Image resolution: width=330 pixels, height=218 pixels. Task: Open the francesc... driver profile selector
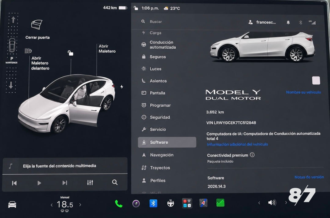262,22
